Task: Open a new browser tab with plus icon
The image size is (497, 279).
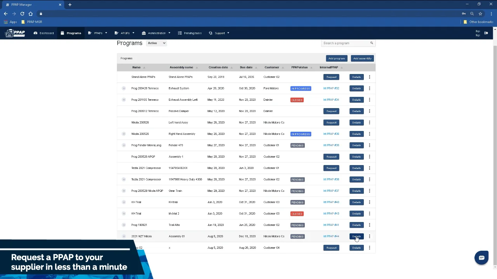Action: 70,5
